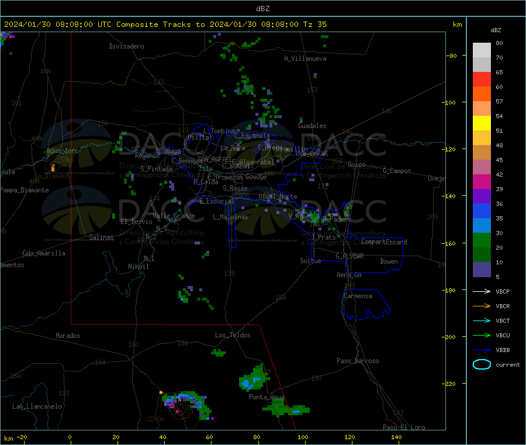Screen dimensions: 526x445
Task: Click the S_Pintada map label
Action: coord(156,169)
